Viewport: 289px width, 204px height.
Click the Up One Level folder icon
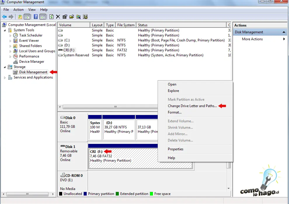(20, 17)
